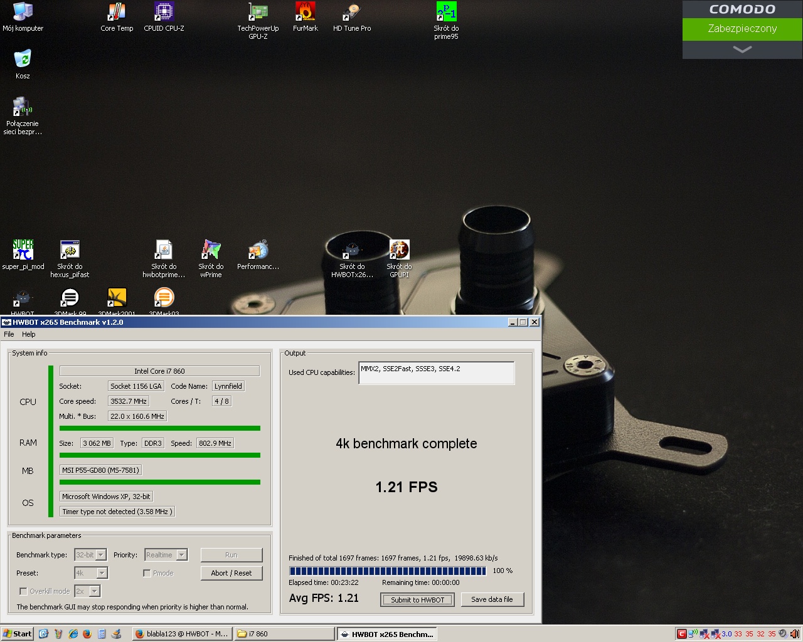Click the RAM size 3 062 MB value
This screenshot has width=803, height=642.
click(x=97, y=443)
